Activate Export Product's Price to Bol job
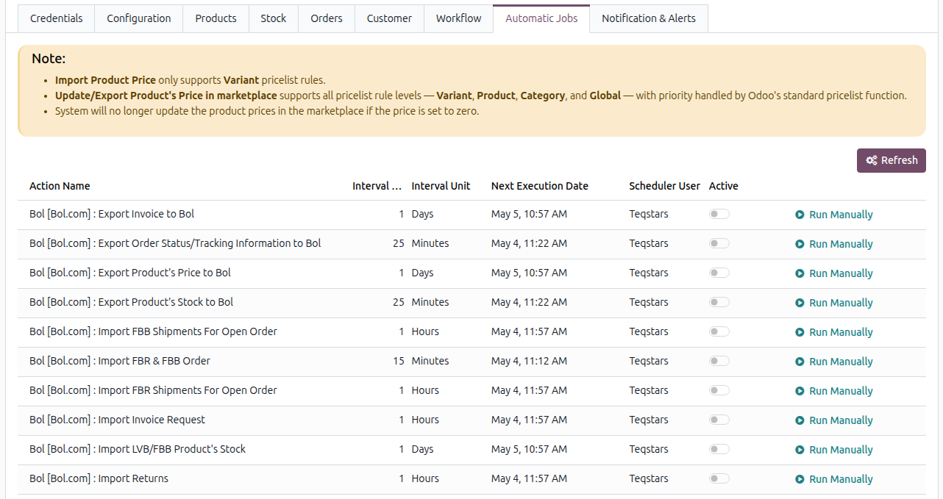The image size is (943, 499). pos(719,273)
